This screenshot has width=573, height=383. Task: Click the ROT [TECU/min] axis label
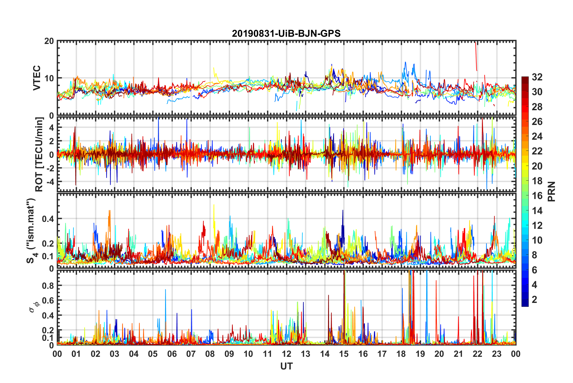tap(39, 154)
